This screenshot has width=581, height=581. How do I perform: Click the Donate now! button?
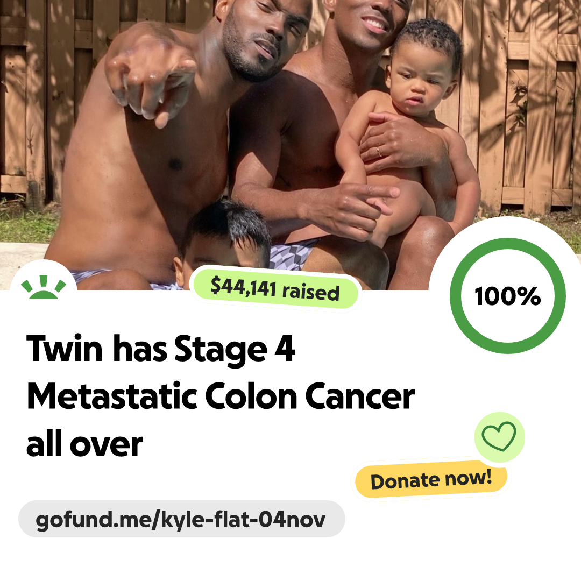[x=431, y=479]
